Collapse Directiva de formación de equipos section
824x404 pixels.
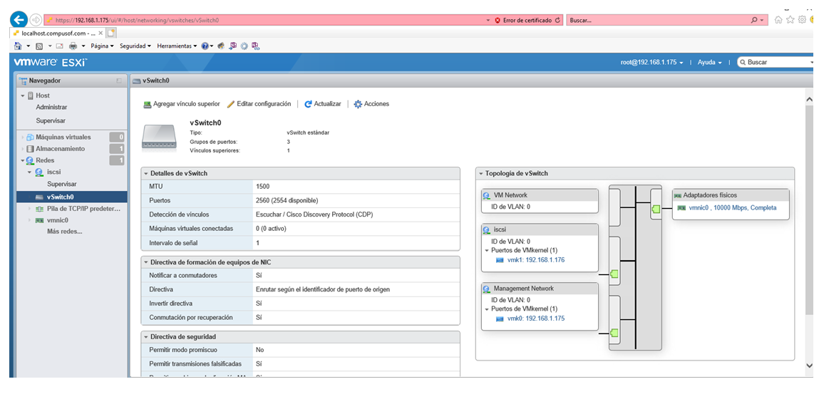pos(146,262)
